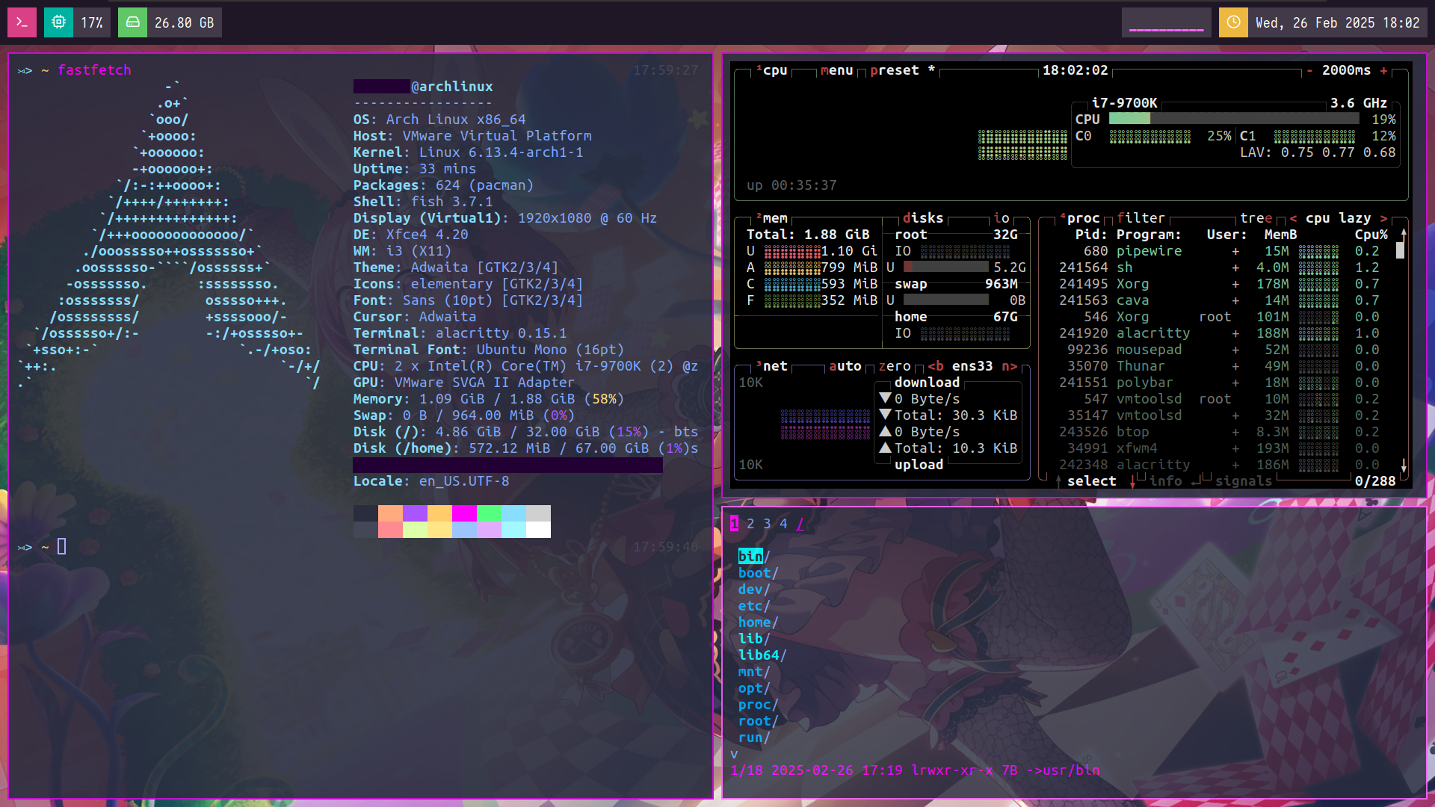This screenshot has width=1435, height=807.
Task: Toggle the net box label in btop
Action: tap(771, 366)
